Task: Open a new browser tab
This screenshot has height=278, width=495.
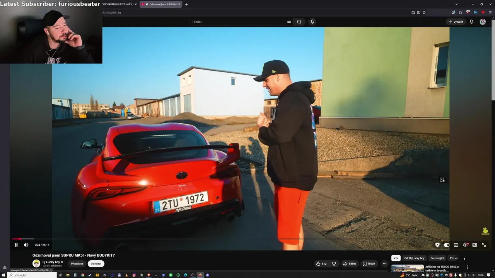Action: pos(186,4)
